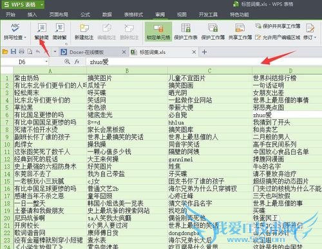
Task: Click the print preview icon
Action: pos(30,51)
